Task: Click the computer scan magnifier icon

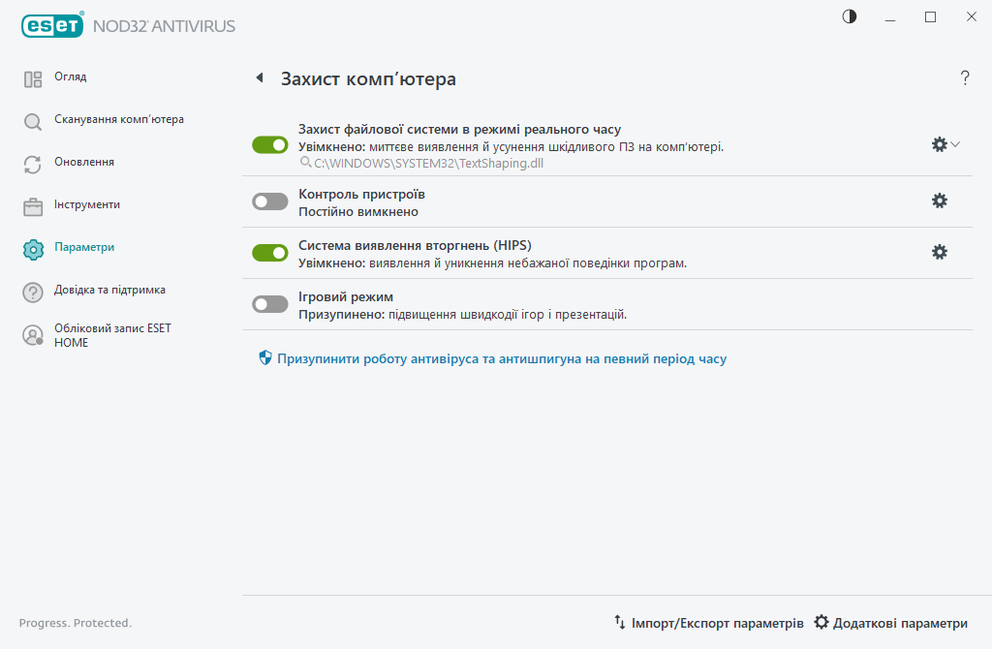Action: tap(33, 122)
